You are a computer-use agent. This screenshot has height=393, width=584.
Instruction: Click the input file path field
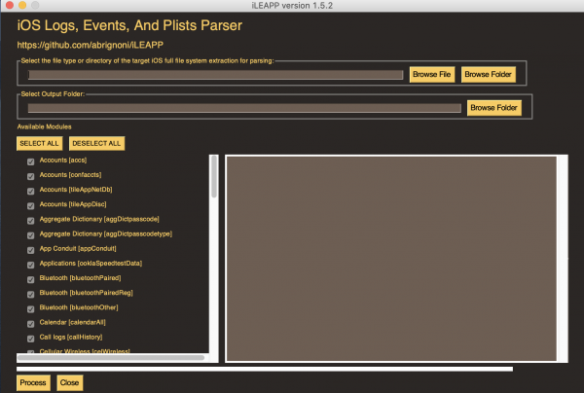click(215, 75)
